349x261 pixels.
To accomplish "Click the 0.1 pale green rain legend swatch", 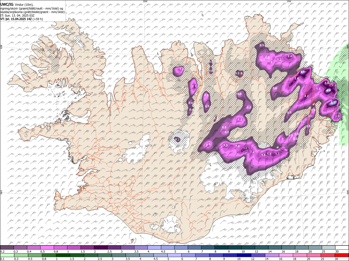I will click(7, 255).
